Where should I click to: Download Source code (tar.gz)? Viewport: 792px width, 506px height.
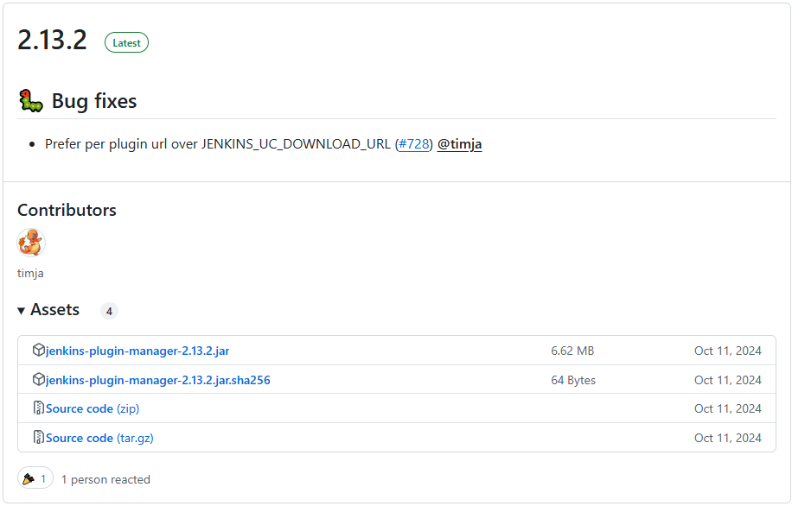coord(99,438)
